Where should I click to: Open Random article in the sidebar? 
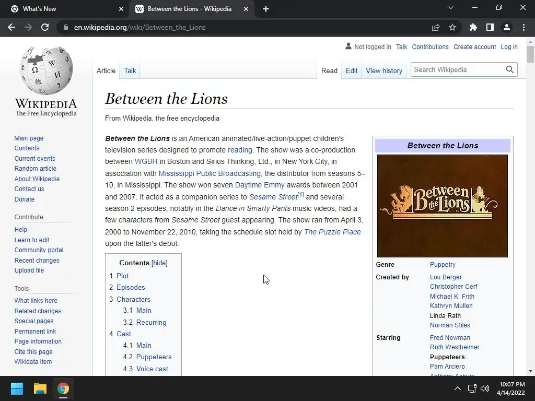(x=36, y=169)
